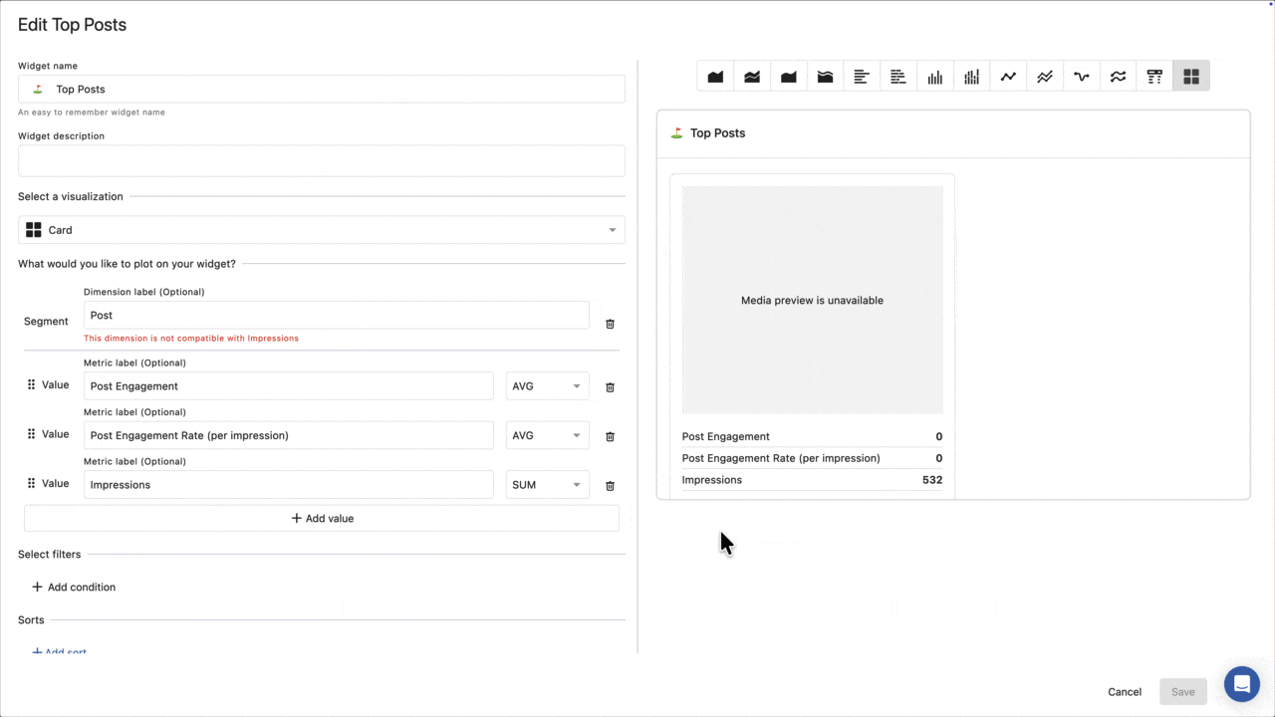The width and height of the screenshot is (1275, 717).
Task: Select the horizontal bar chart icon
Action: pyautogui.click(x=862, y=77)
